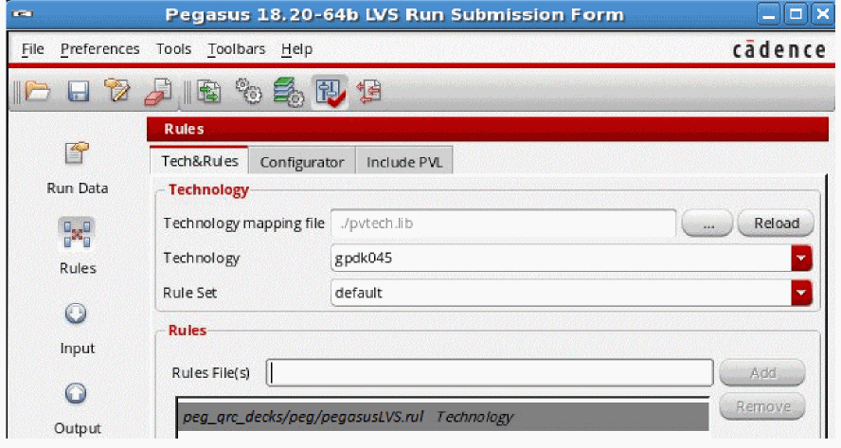Open the Help menu

point(296,49)
